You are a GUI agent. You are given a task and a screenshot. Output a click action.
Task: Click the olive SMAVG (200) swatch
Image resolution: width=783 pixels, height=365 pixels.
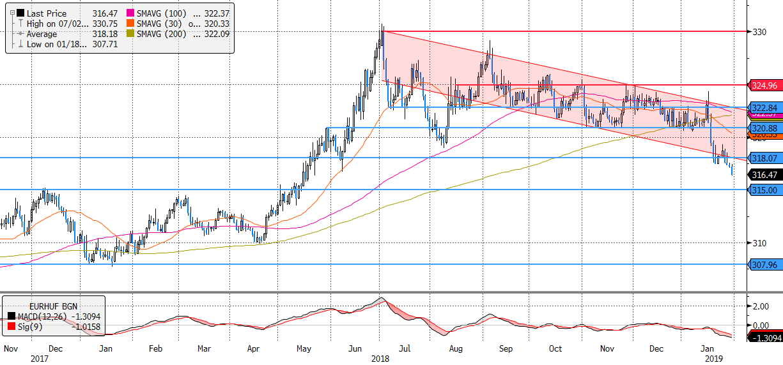(x=131, y=34)
